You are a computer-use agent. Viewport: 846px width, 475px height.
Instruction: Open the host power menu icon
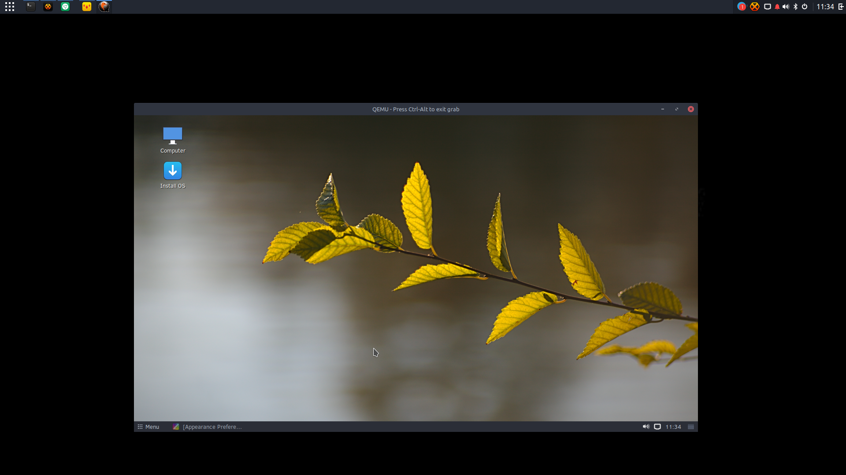(805, 7)
